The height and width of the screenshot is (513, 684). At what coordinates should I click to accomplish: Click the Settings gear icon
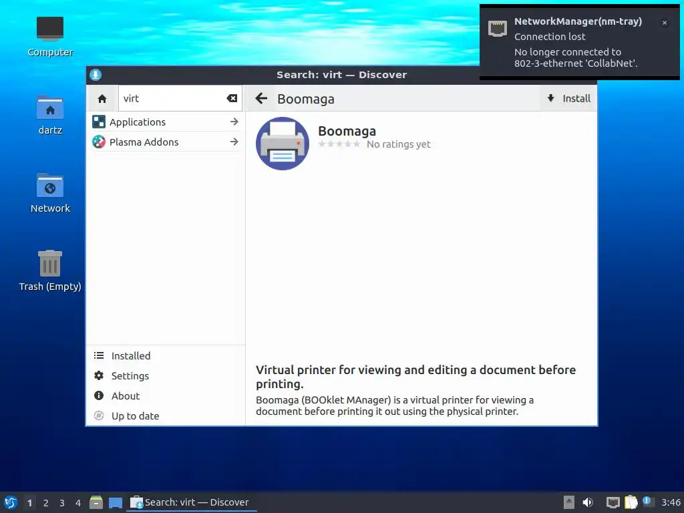[x=99, y=375]
